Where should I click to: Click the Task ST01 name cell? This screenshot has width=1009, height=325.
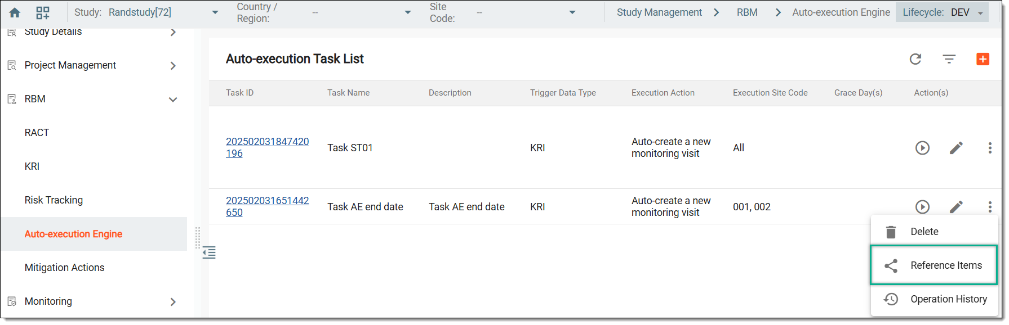350,148
